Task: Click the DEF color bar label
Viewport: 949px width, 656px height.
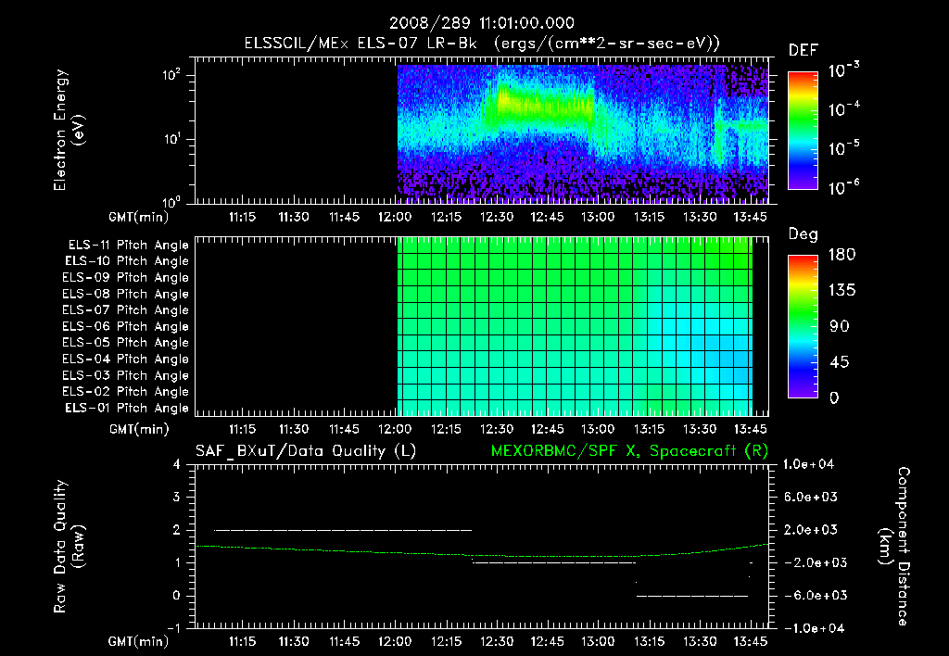Action: [803, 51]
